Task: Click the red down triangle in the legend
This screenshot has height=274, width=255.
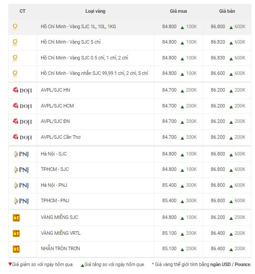Action: click(10, 264)
